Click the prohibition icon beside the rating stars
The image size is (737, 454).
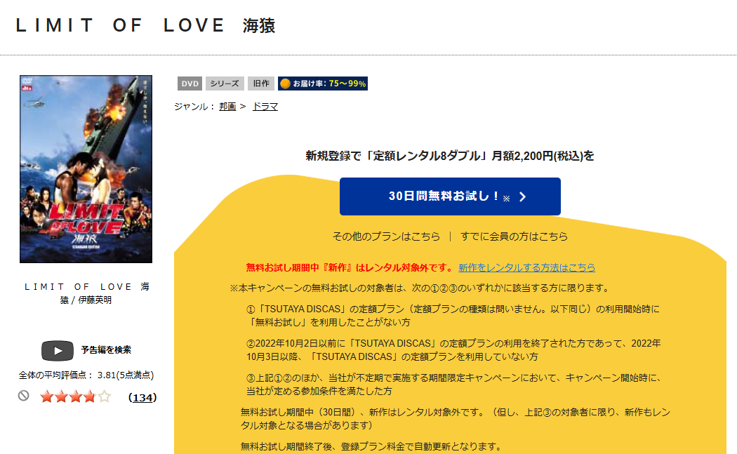(23, 395)
